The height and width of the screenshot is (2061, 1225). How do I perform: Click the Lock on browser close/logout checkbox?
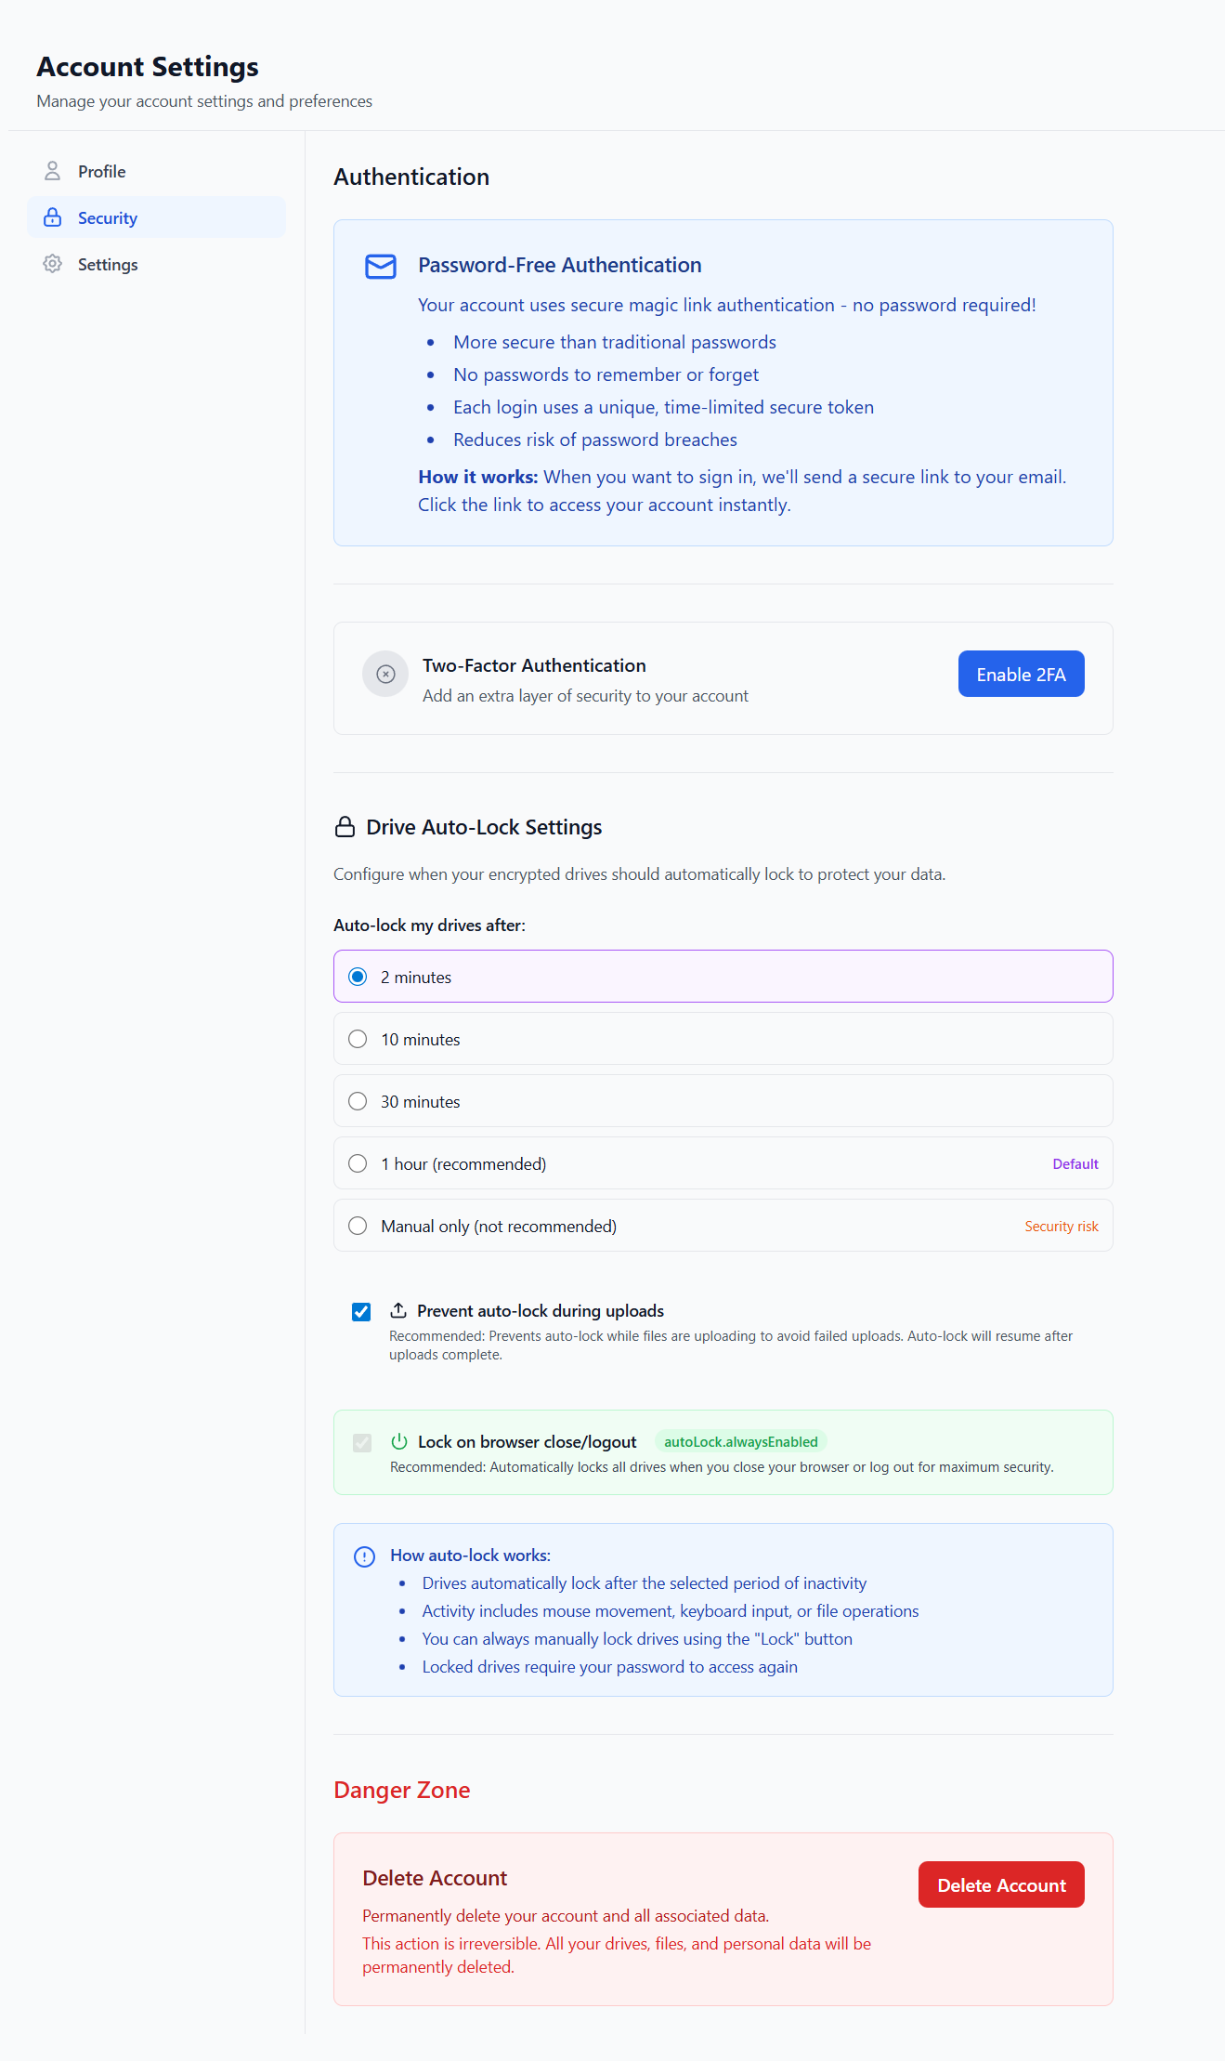click(362, 1442)
